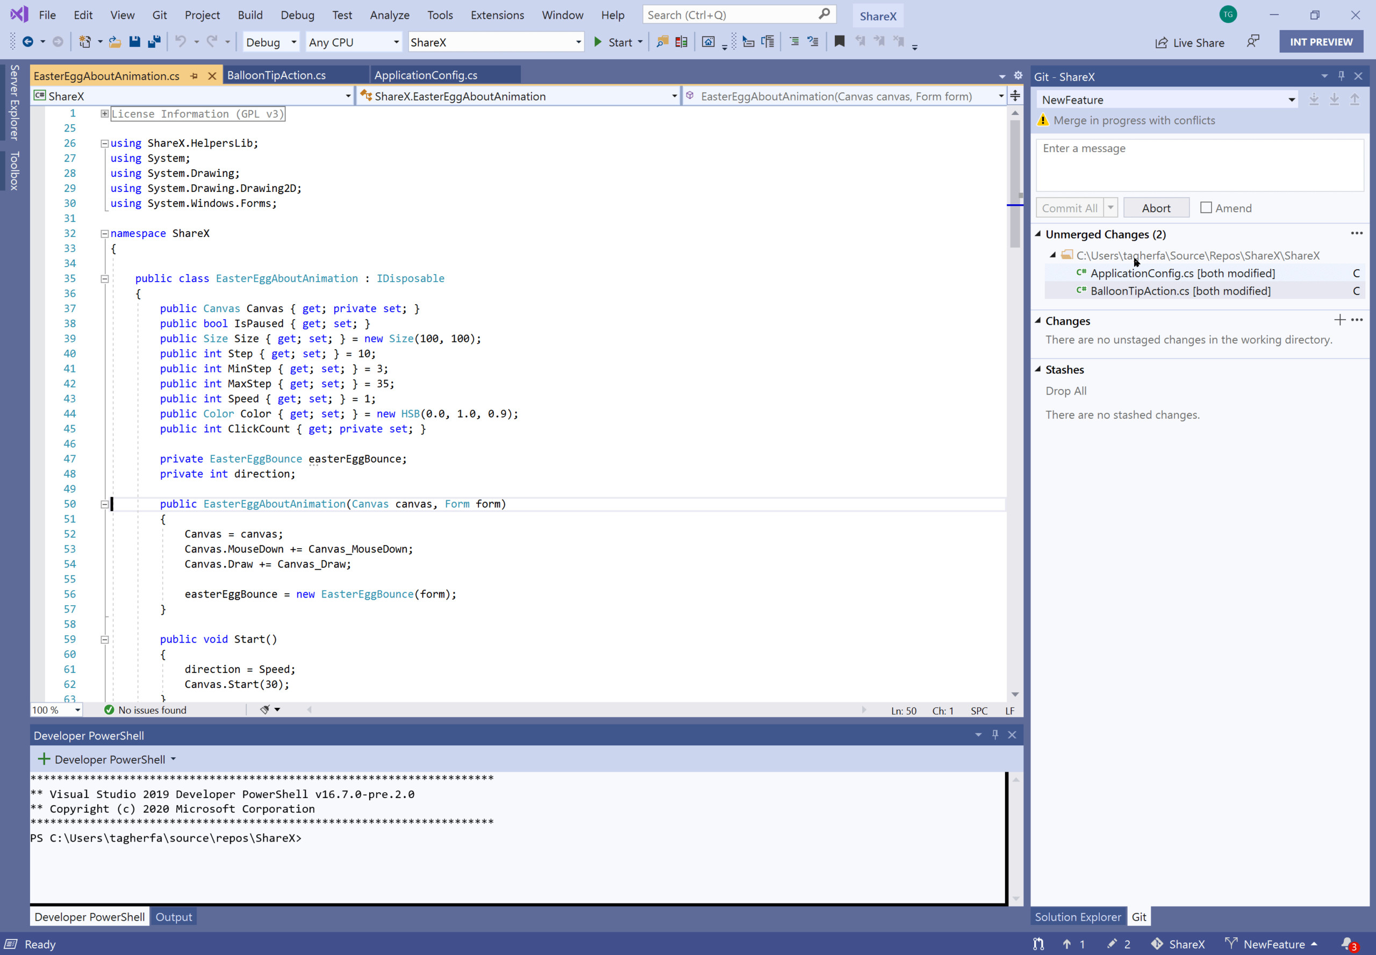Open the notifications bell in status bar
1376x955 pixels.
point(1348,944)
